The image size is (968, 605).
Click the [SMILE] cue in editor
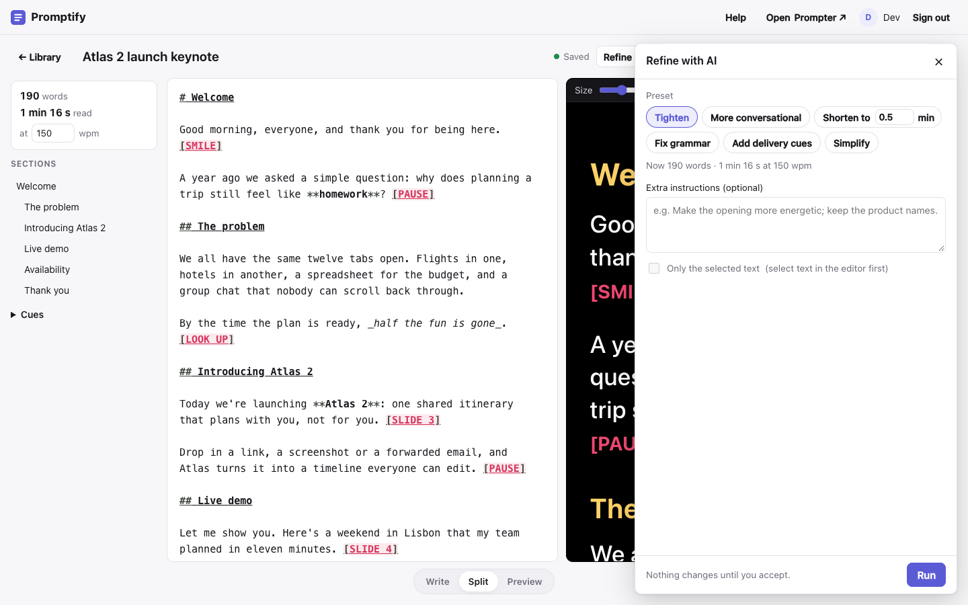coord(200,146)
